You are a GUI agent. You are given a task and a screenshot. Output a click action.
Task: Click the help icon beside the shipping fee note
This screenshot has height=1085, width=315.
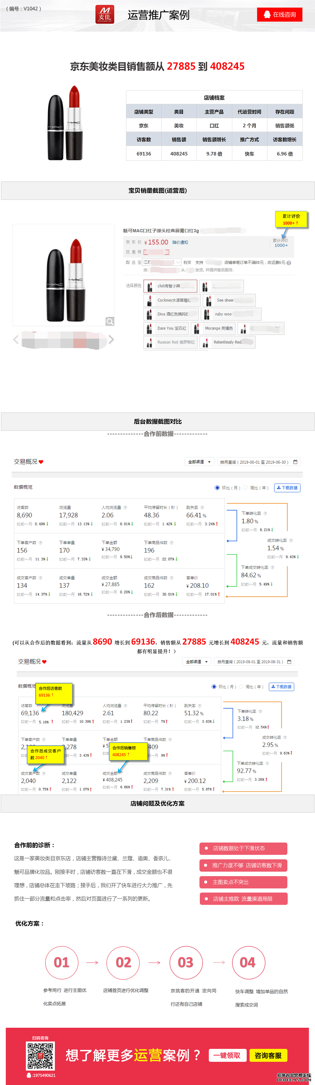point(289,263)
